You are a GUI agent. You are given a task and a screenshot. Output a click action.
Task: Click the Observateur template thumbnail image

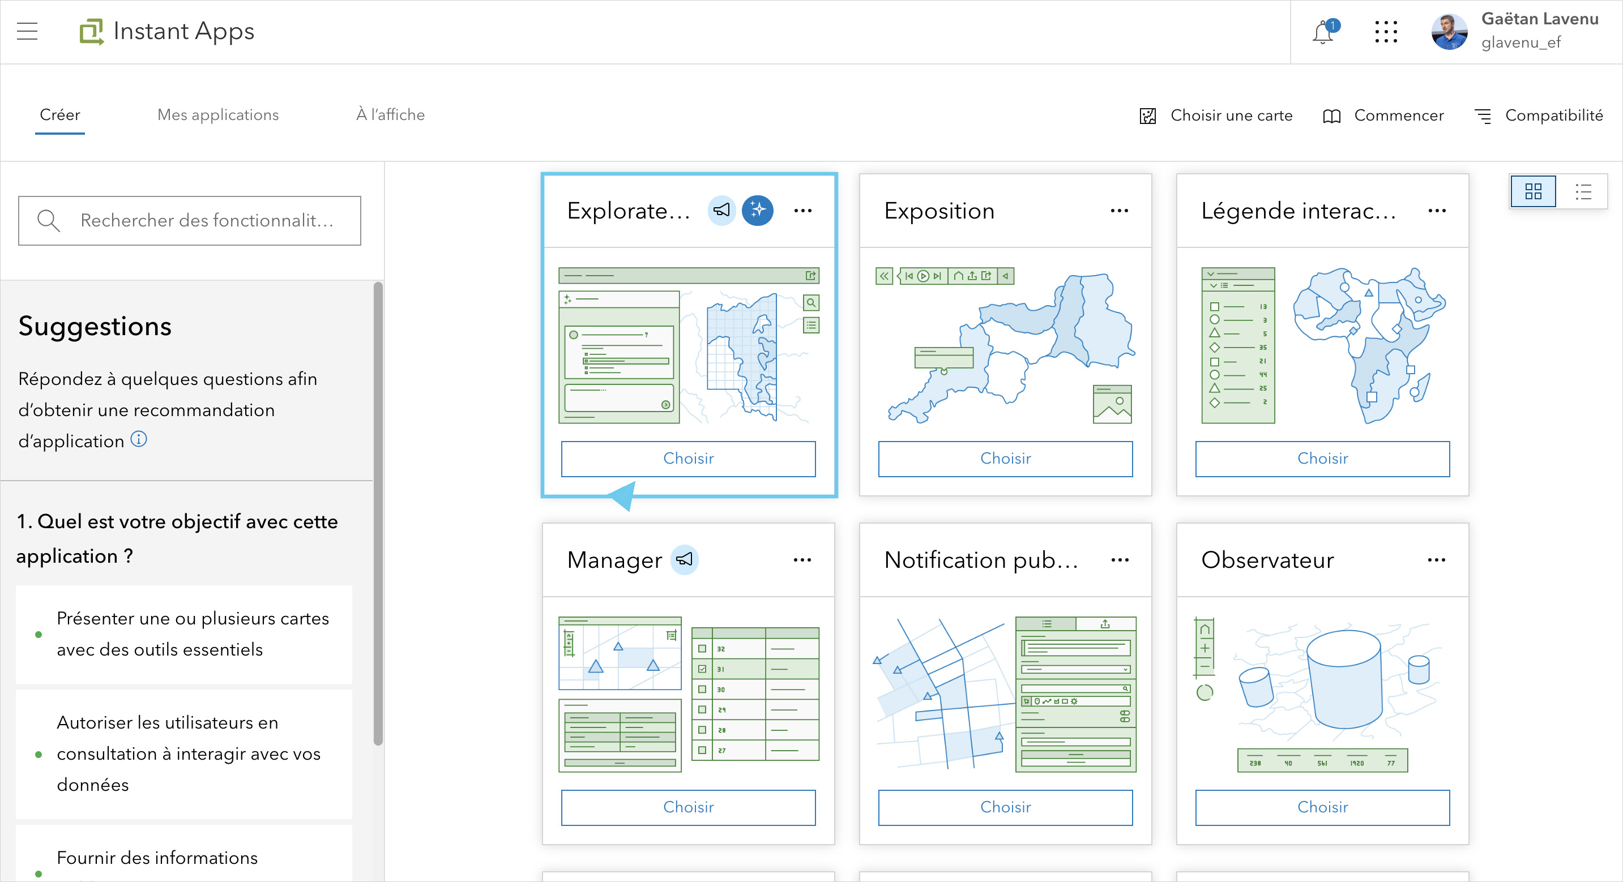coord(1322,695)
